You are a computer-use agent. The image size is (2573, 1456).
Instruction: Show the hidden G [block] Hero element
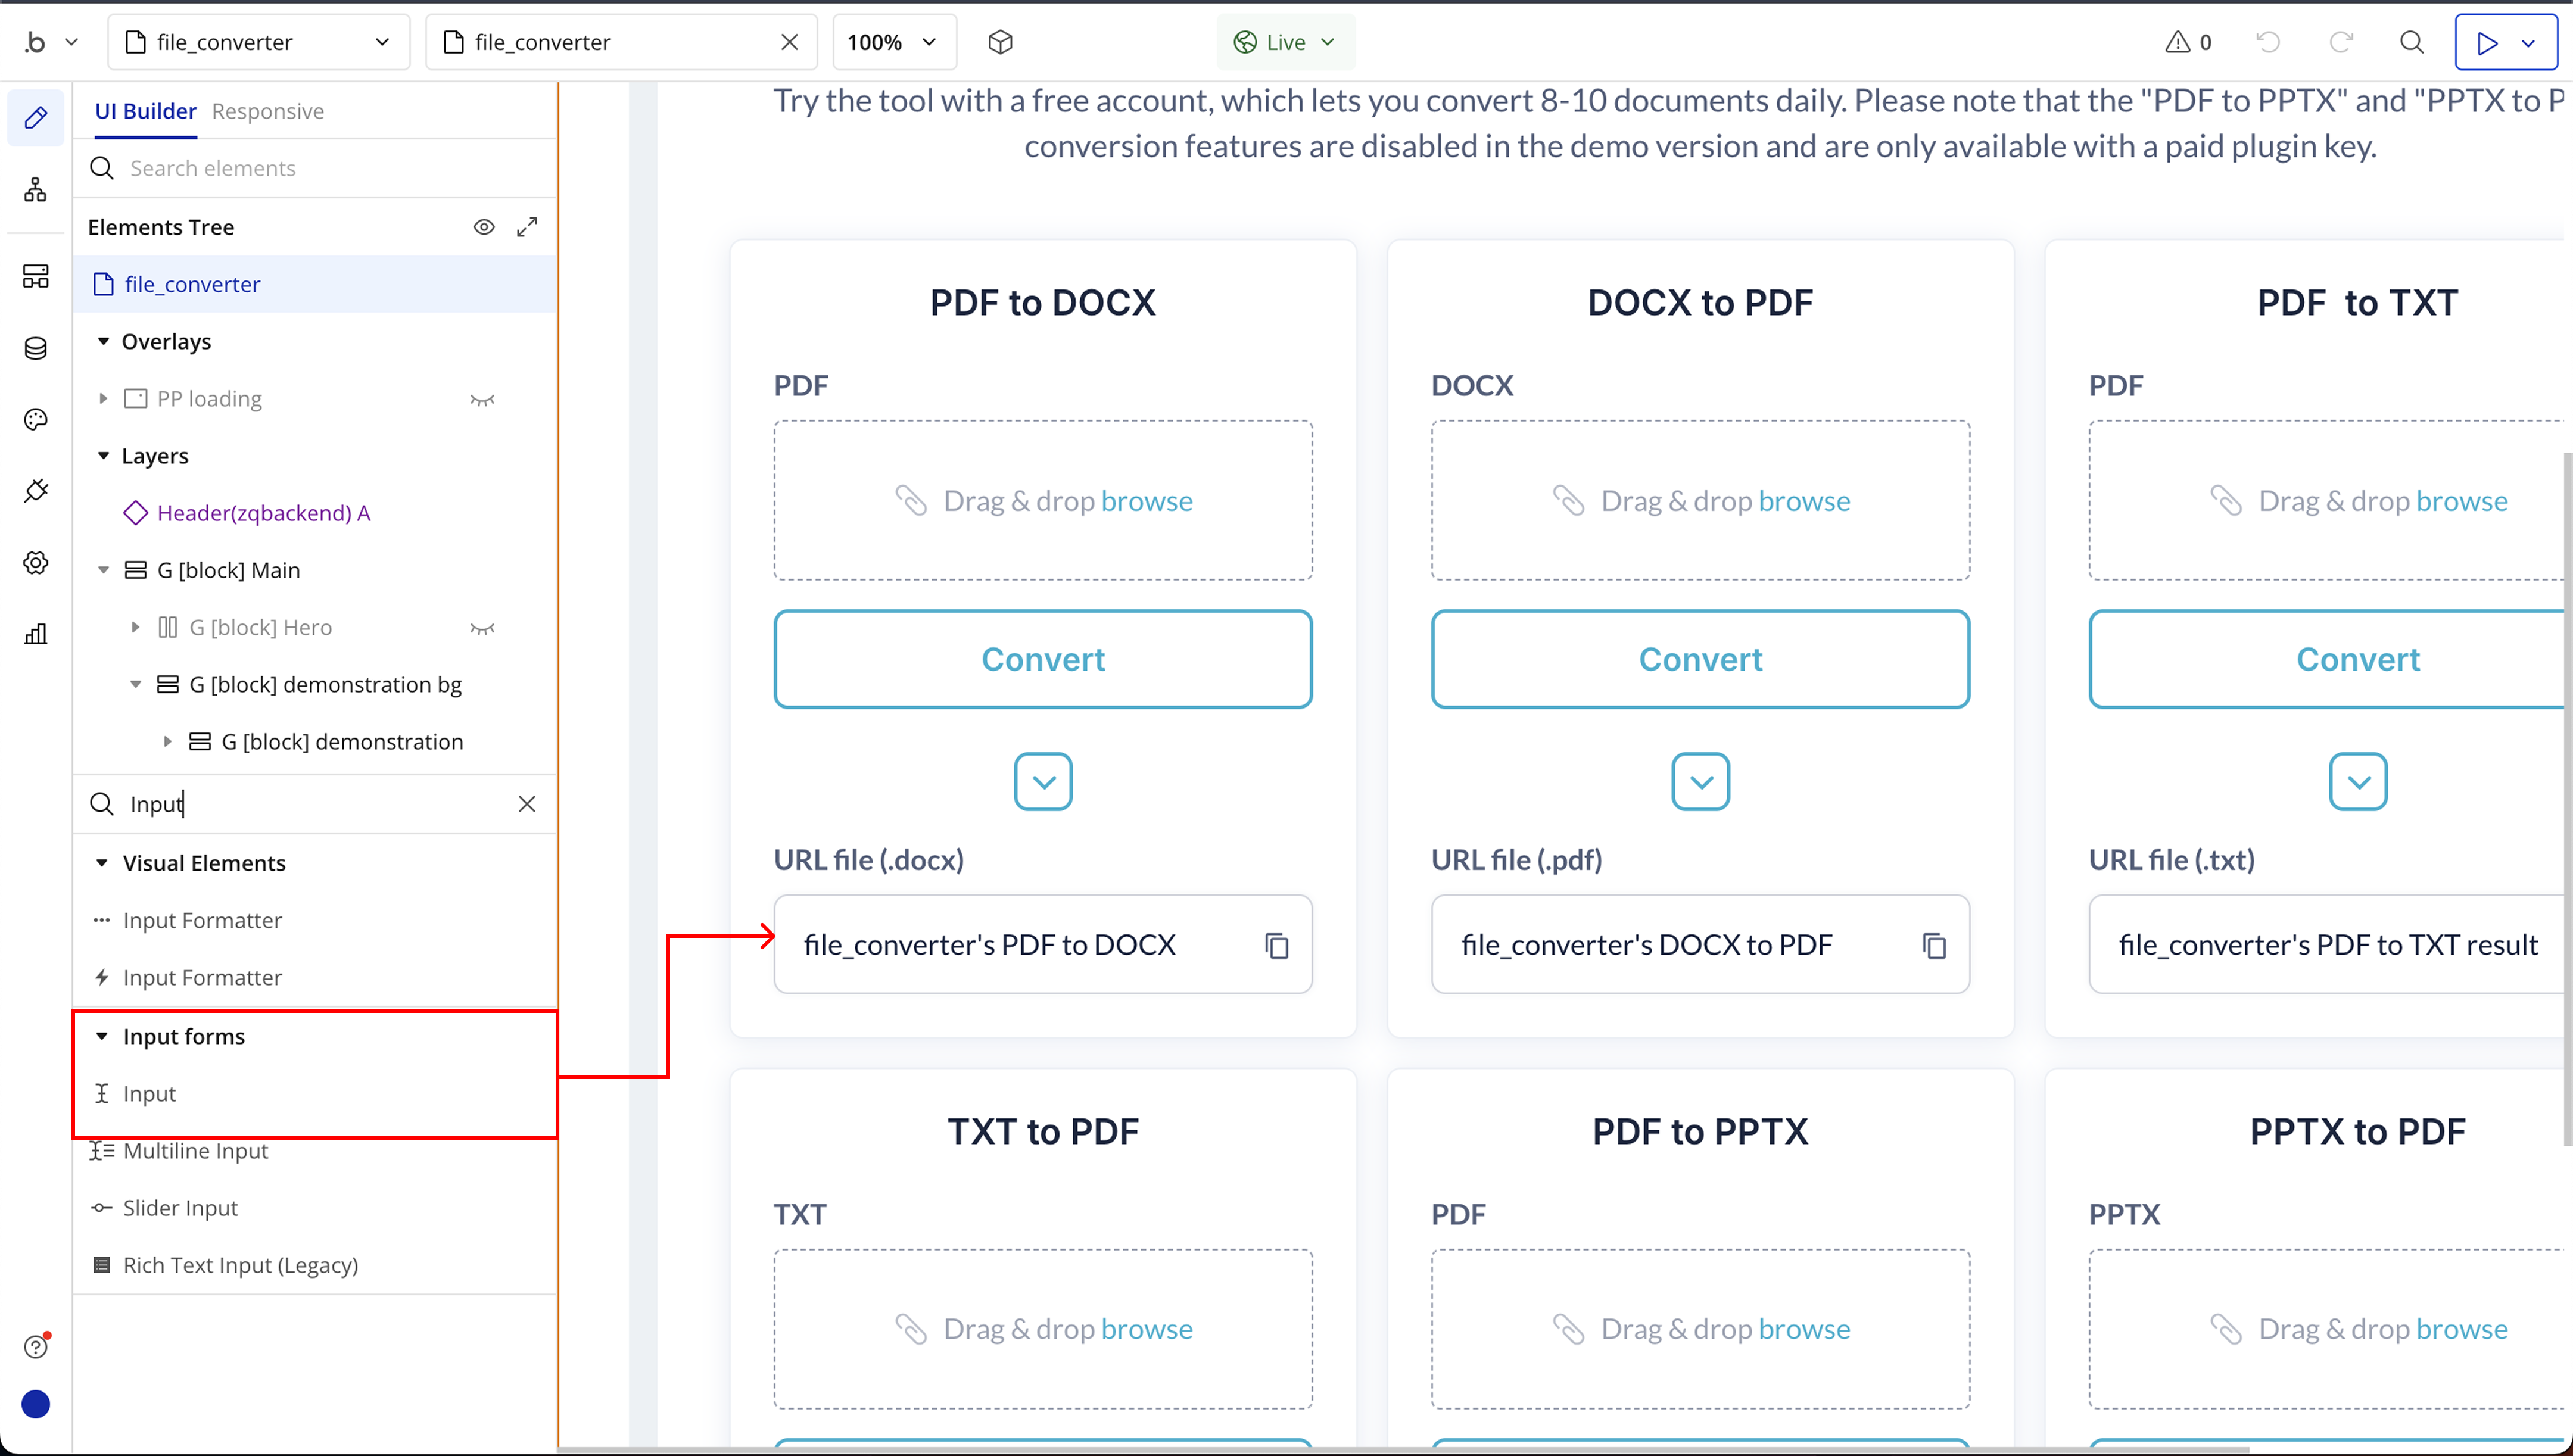tap(482, 628)
